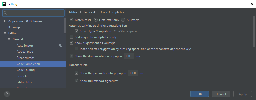This screenshot has height=100, width=256.
Task: Click the search magnifier icon
Action: (5, 13)
